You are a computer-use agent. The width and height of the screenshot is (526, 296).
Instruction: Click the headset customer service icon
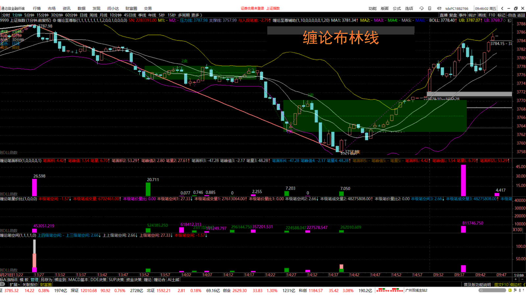click(421, 9)
